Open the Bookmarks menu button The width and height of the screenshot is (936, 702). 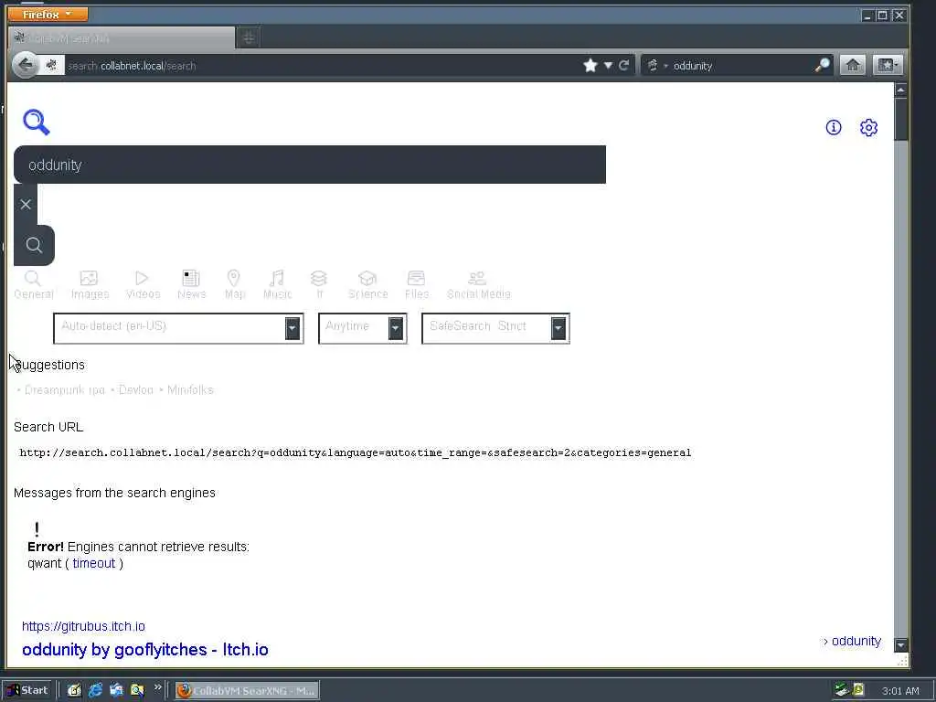[887, 65]
